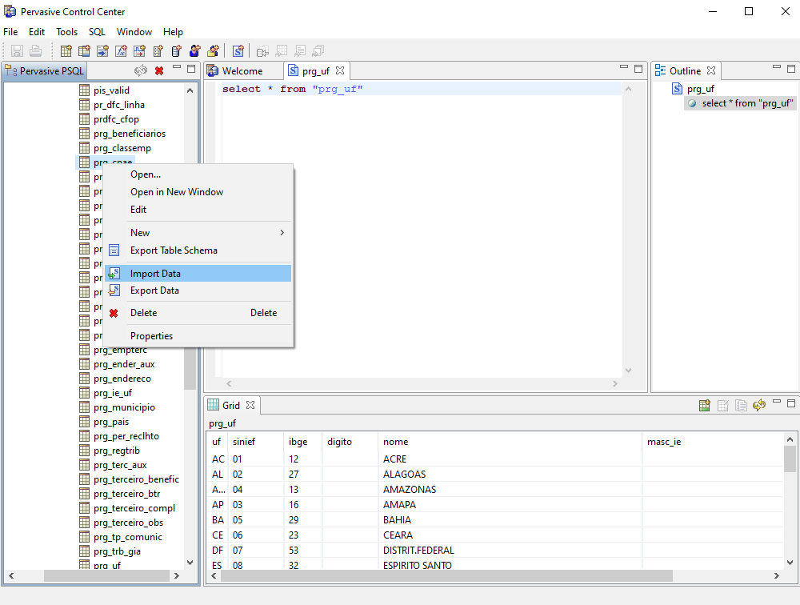Click the New Table toolbar icon
This screenshot has height=605, width=800.
point(66,51)
